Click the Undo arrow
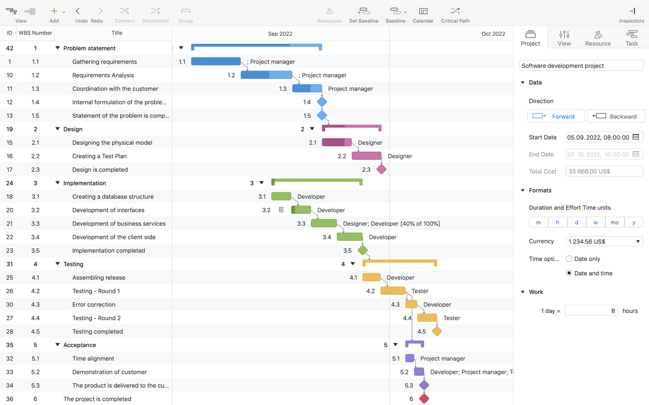The image size is (649, 405). tap(78, 11)
